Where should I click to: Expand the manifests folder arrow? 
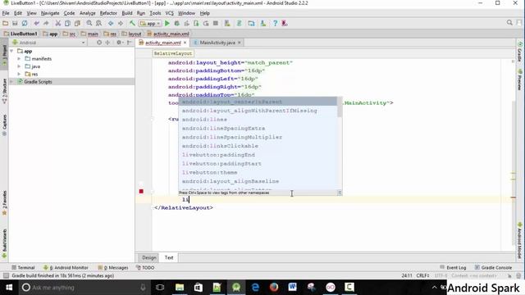19,58
